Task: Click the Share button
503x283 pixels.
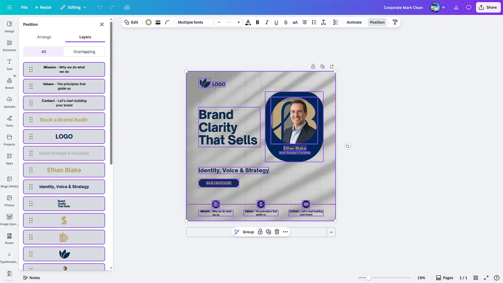Action: pos(488,7)
